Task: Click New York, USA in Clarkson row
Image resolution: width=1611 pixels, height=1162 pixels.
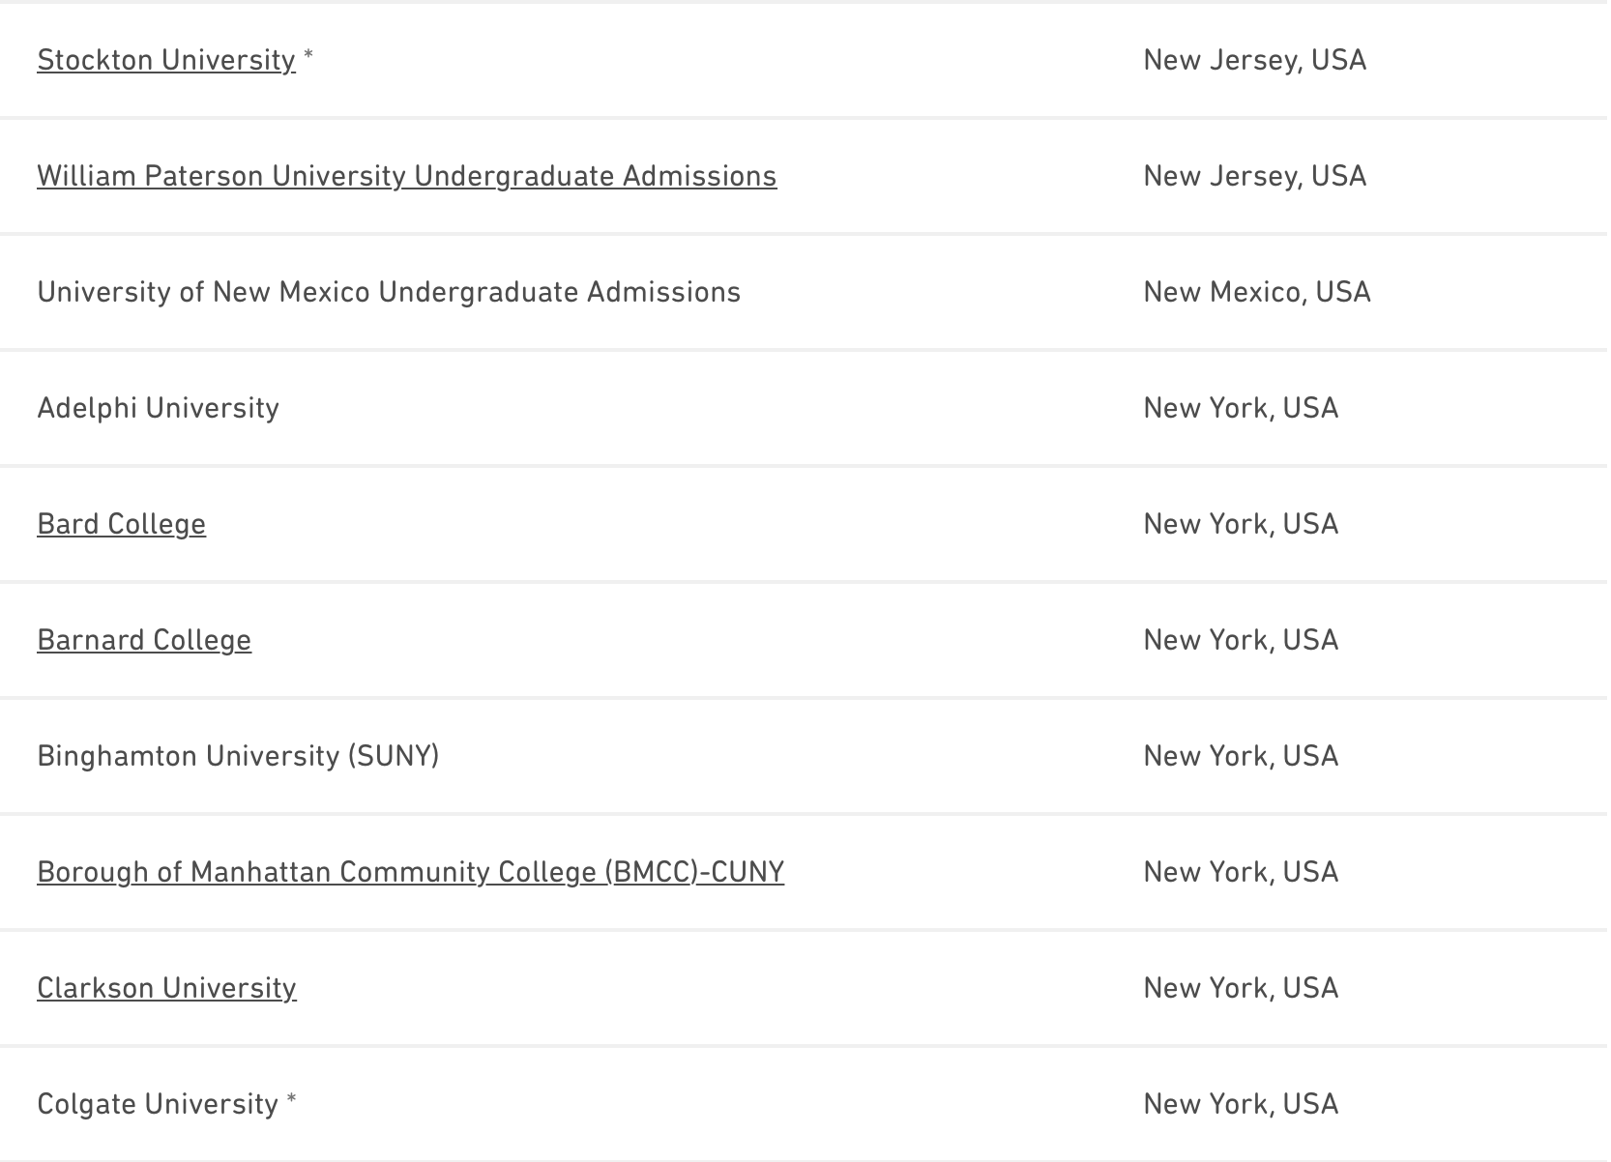Action: 1241,988
